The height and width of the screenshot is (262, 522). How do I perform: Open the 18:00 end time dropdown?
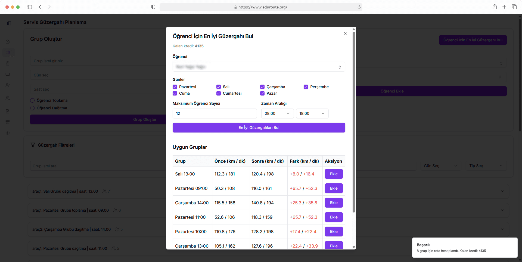[312, 113]
